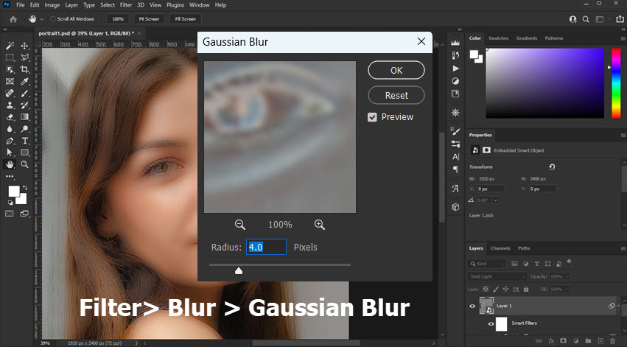627x347 pixels.
Task: Select the Rectangular Marquee tool
Action: click(x=10, y=57)
